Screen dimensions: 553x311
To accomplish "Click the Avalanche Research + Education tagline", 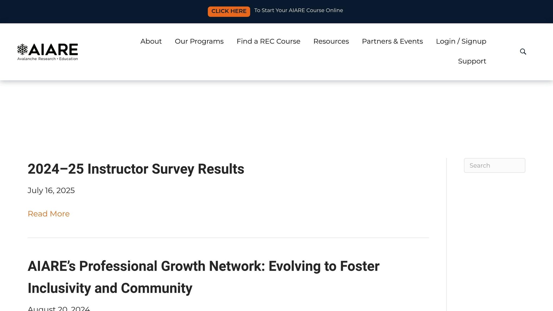I will pos(48,59).
